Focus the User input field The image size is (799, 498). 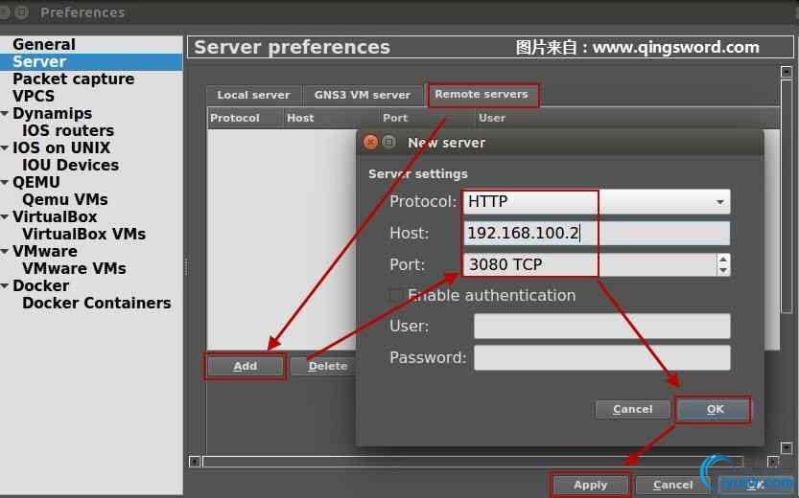601,326
